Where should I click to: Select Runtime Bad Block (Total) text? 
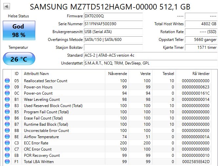(46, 124)
